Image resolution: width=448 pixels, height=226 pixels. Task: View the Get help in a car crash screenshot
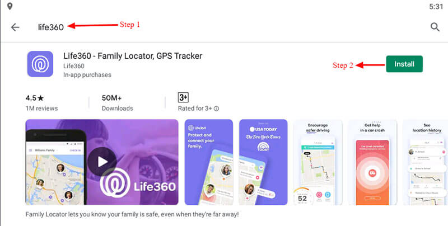coord(372,162)
